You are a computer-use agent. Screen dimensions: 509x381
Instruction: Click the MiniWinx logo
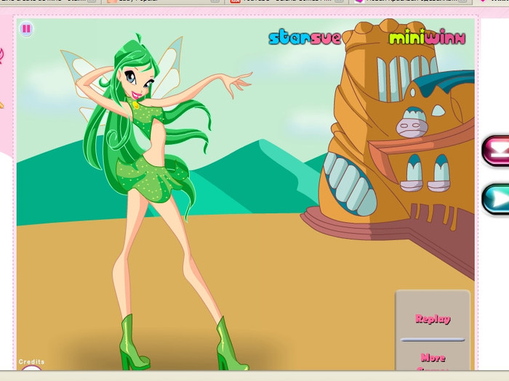click(427, 38)
